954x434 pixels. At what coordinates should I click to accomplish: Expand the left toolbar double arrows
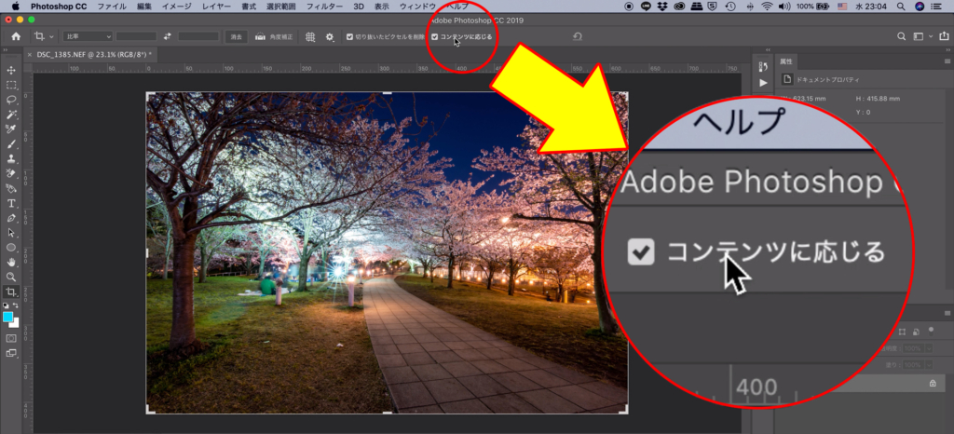[5, 50]
